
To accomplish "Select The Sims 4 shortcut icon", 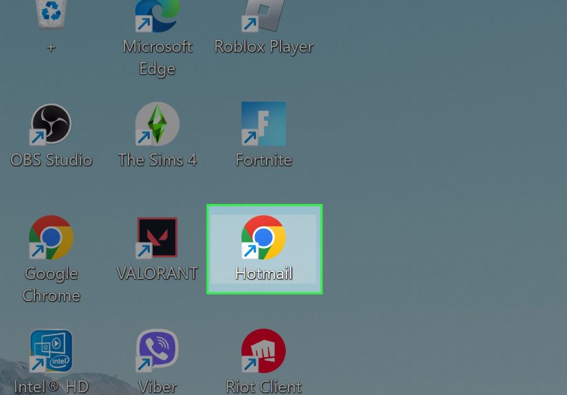I will tap(157, 124).
